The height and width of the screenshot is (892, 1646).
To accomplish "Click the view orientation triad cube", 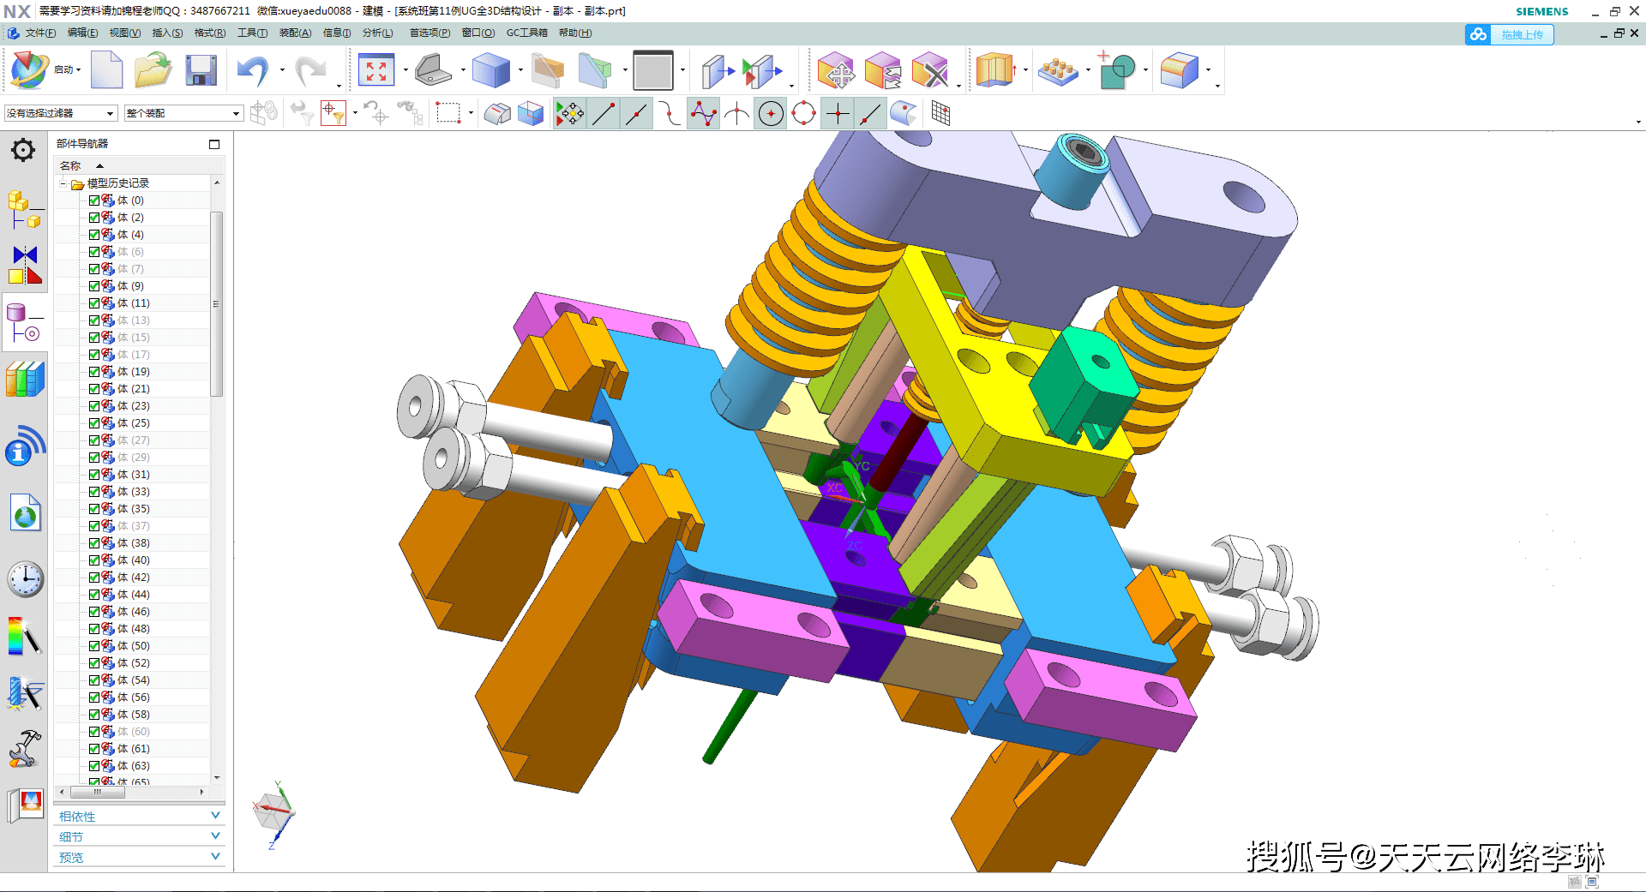I will 273,811.
